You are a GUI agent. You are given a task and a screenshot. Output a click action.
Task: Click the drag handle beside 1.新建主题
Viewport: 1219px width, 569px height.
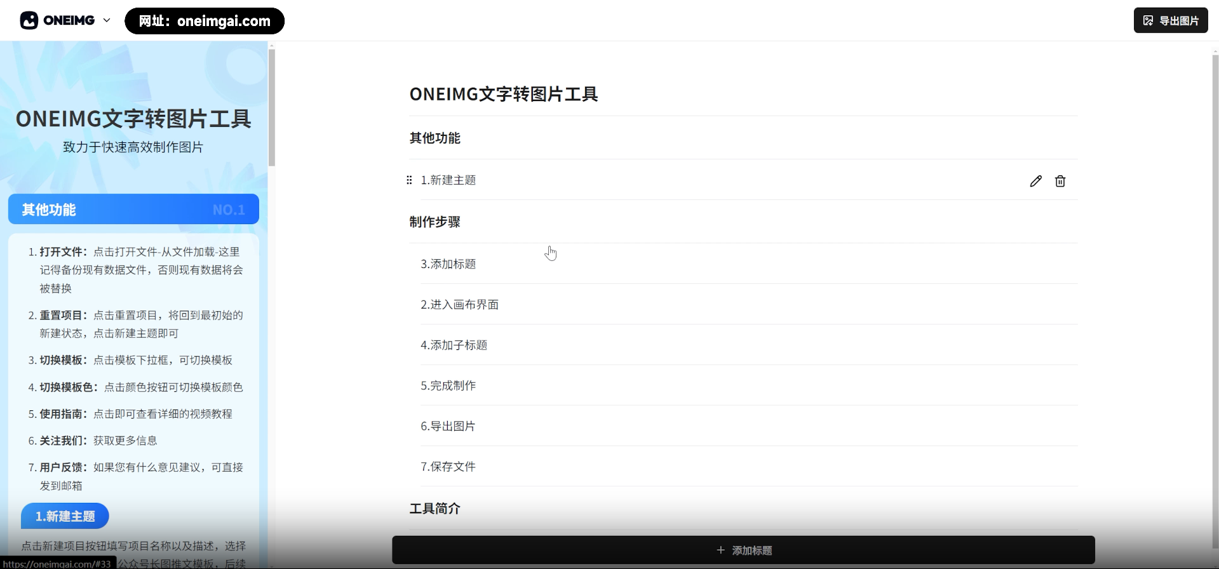[409, 180]
